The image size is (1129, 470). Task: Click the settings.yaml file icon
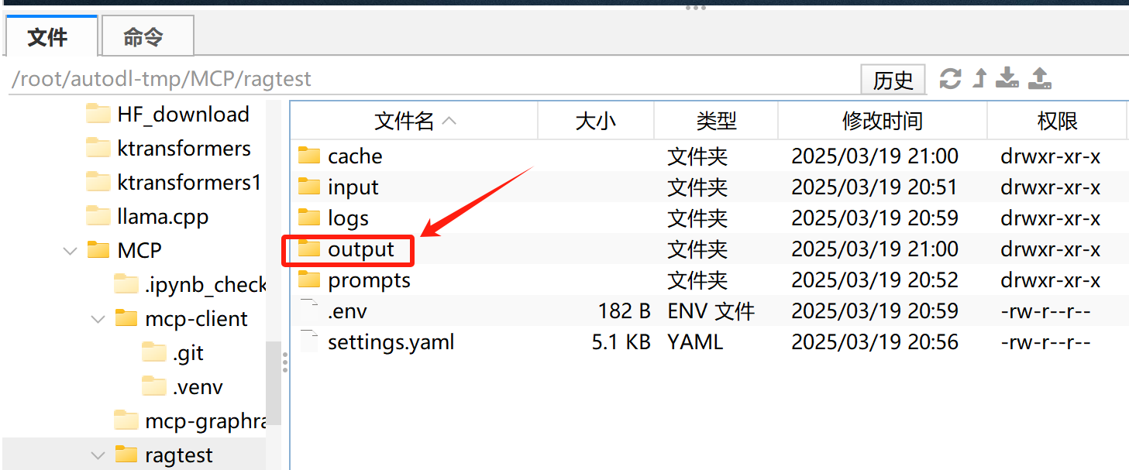[309, 341]
